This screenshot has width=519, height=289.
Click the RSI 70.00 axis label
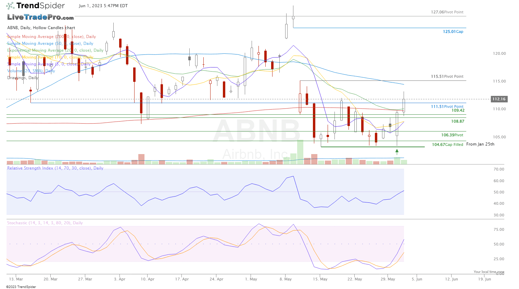pyautogui.click(x=499, y=169)
